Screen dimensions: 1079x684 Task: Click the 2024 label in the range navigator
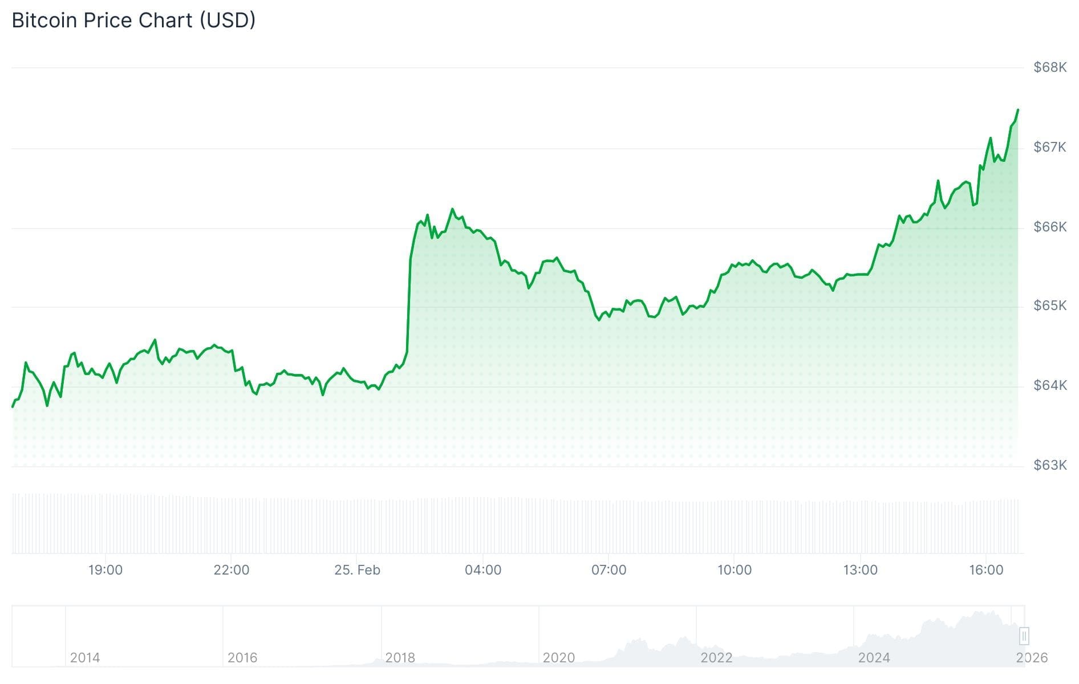pos(874,658)
